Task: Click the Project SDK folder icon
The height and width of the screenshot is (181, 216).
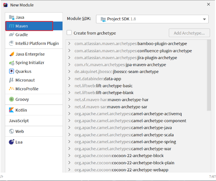Action: click(x=103, y=19)
